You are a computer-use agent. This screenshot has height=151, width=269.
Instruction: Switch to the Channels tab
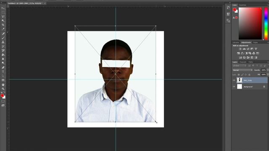pos(243,62)
